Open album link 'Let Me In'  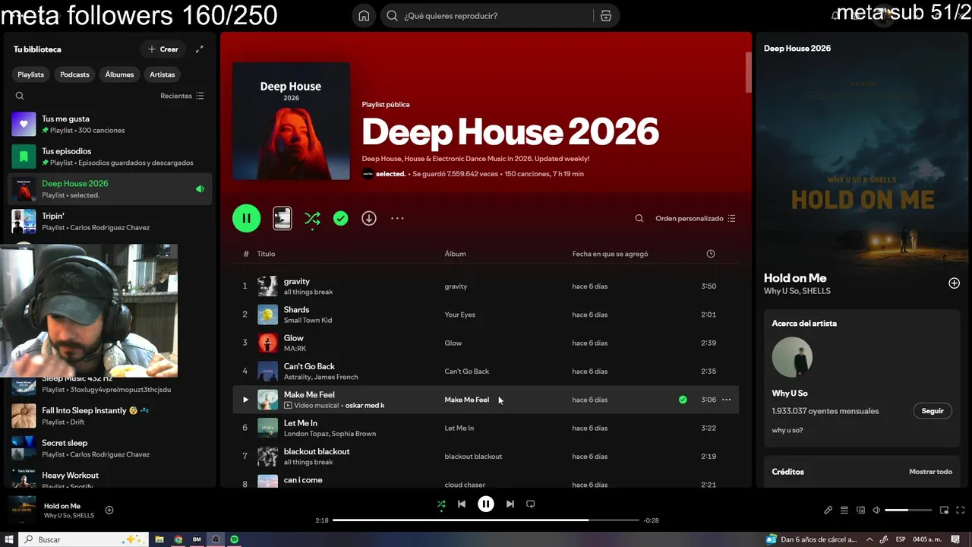[x=459, y=428]
